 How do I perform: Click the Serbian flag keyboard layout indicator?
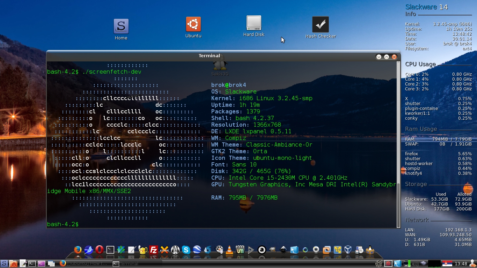pos(447,263)
